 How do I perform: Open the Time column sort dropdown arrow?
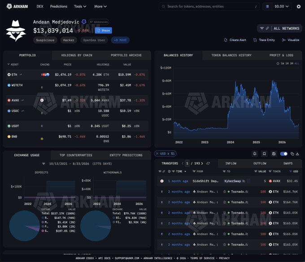tap(185, 171)
